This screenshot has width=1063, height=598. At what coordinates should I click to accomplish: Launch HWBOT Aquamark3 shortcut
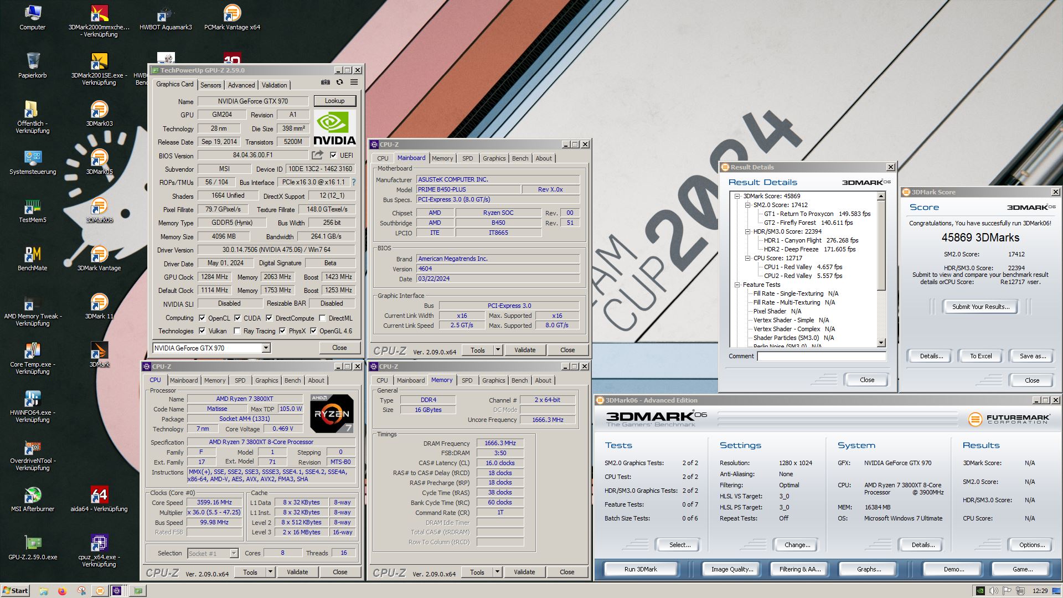click(166, 17)
